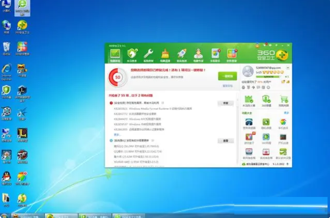The image size is (330, 218).
Task: Expand the account dropdown arrow beside the email
Action: [x=288, y=68]
